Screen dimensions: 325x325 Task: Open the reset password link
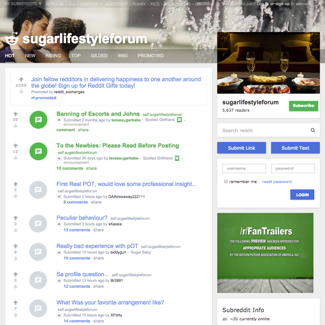click(277, 182)
